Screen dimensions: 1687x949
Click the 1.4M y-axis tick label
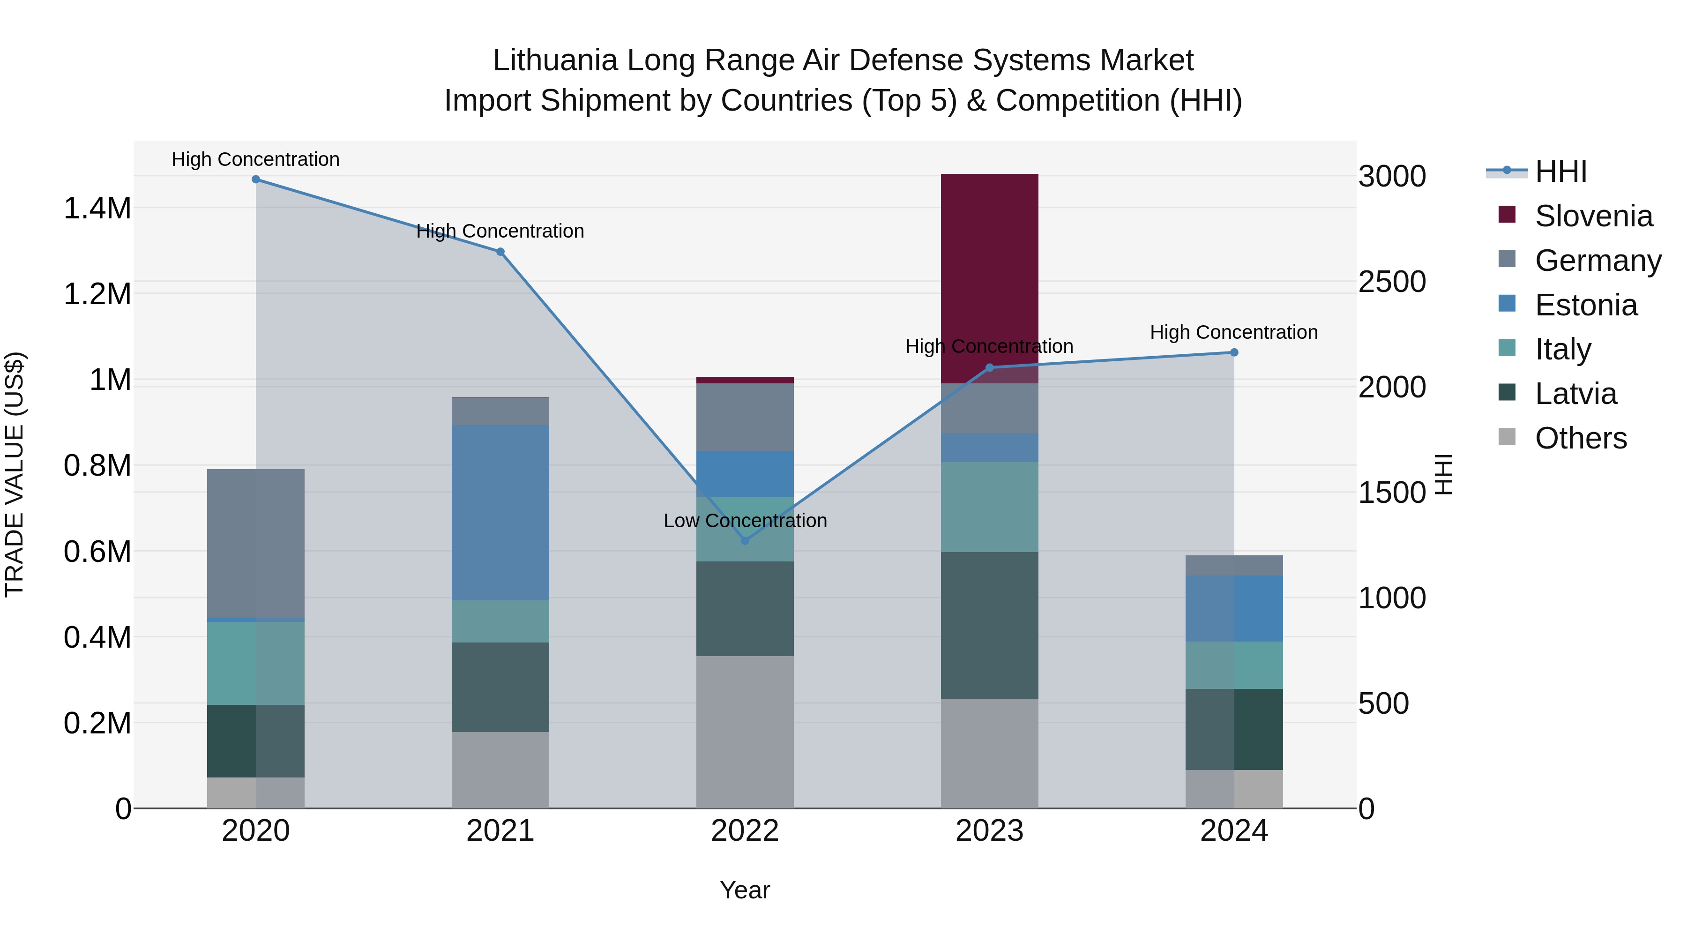coord(97,208)
